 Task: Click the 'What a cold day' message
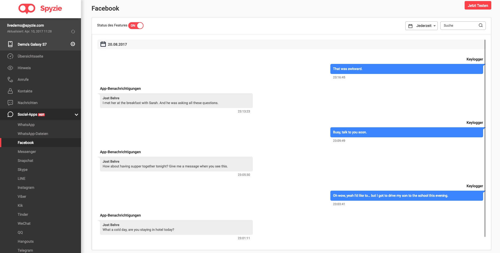[x=176, y=227]
